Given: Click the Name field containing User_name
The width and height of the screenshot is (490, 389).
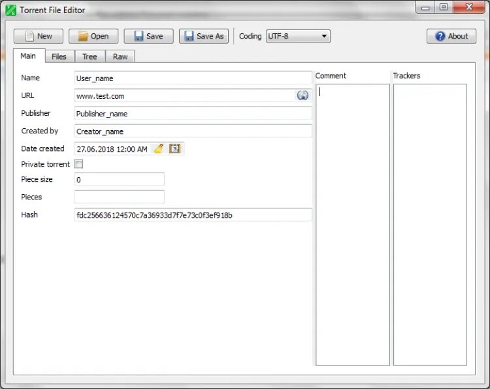Looking at the screenshot, I should pos(193,78).
